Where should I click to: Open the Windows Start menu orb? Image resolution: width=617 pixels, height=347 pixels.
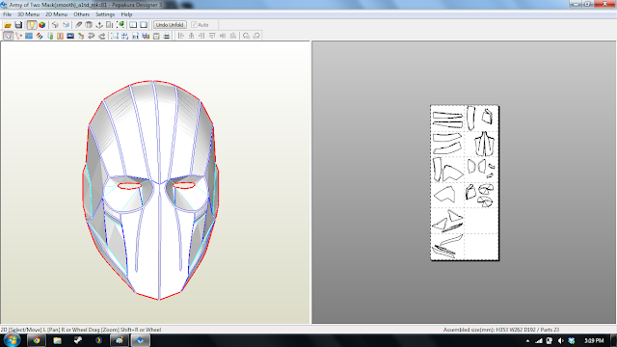(x=12, y=340)
